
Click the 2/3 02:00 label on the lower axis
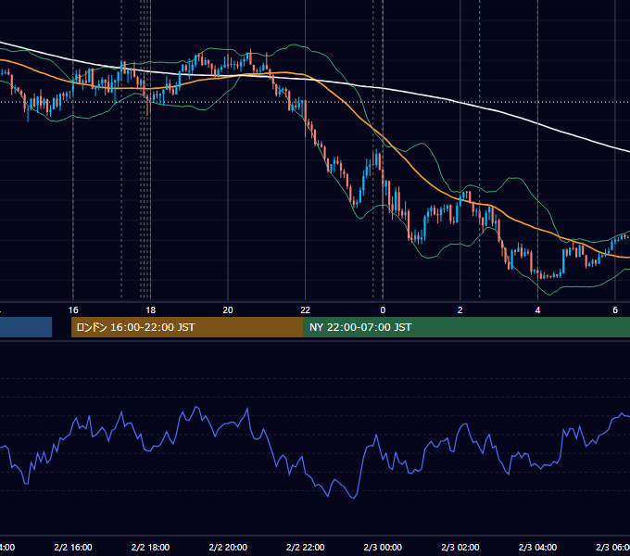coord(460,547)
